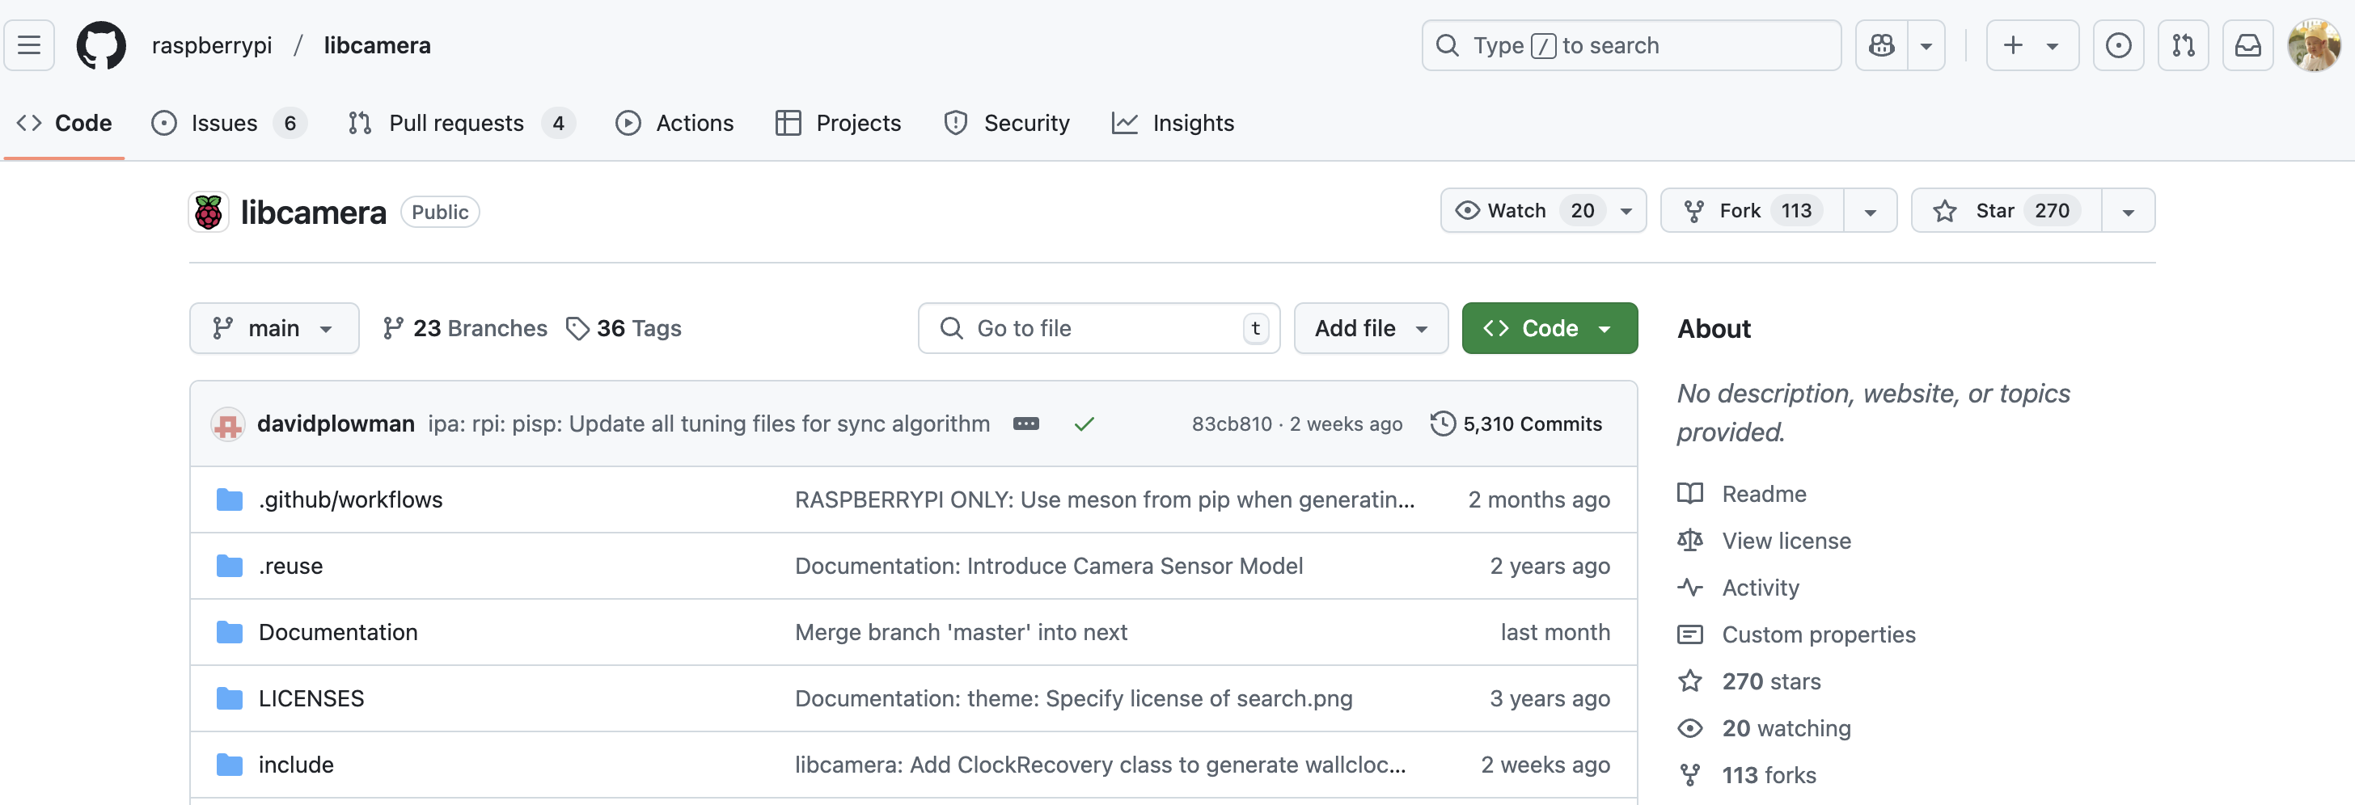Image resolution: width=2355 pixels, height=805 pixels.
Task: Open davidplowman author link
Action: tap(336, 423)
